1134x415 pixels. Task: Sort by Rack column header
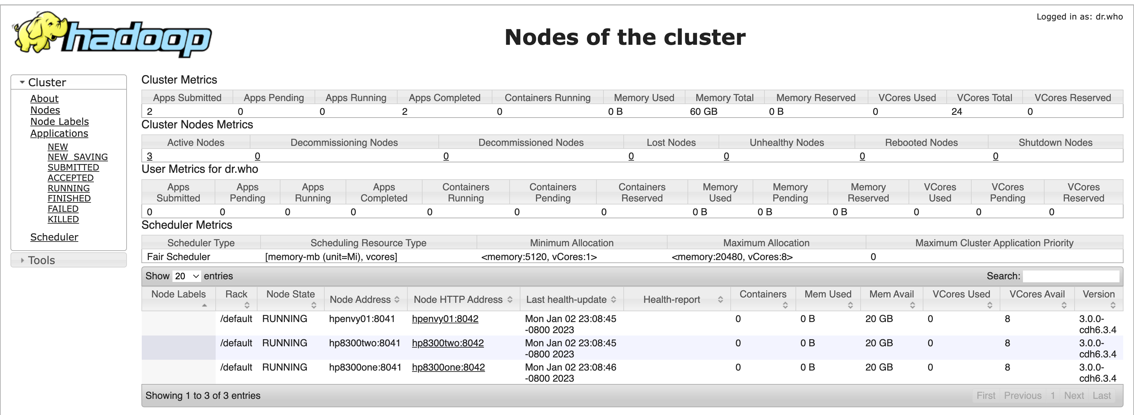click(x=236, y=299)
